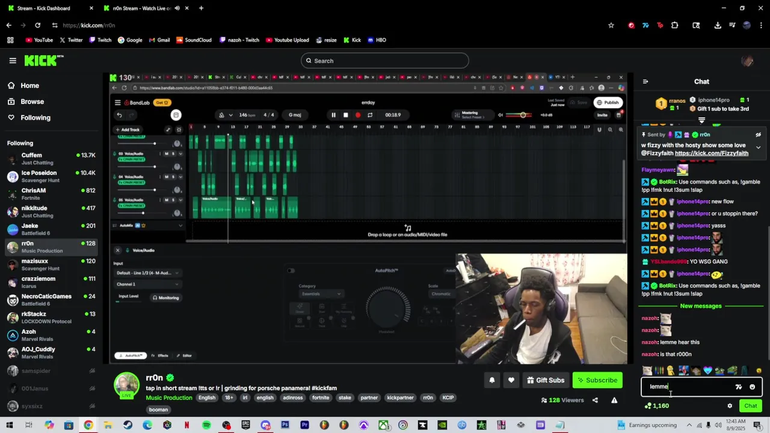Click the BandLab Invite button

[602, 115]
